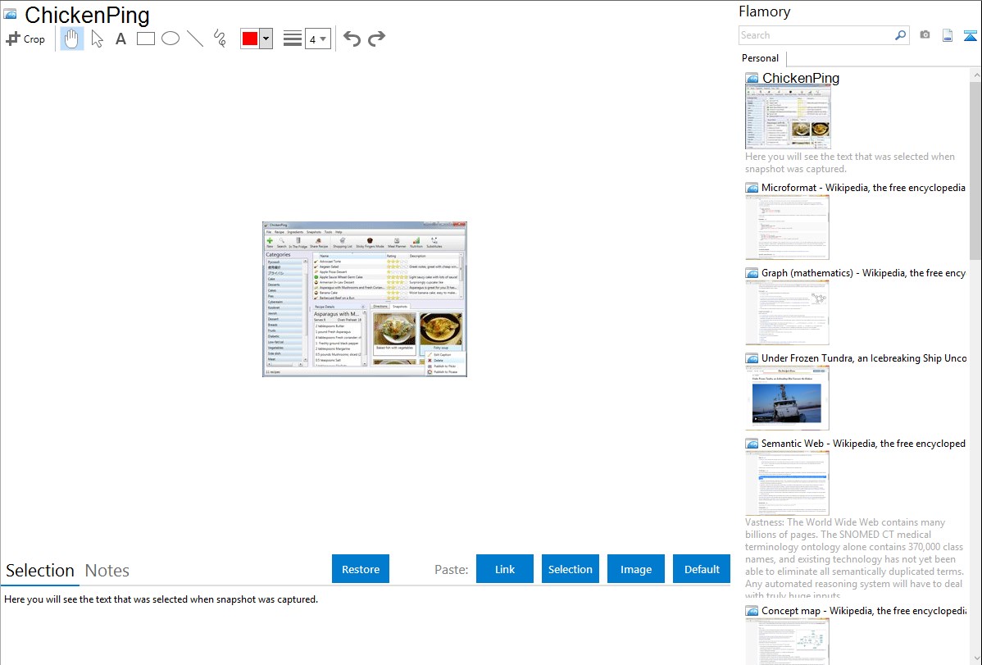Click the Default paste button
The width and height of the screenshot is (982, 665).
click(702, 569)
